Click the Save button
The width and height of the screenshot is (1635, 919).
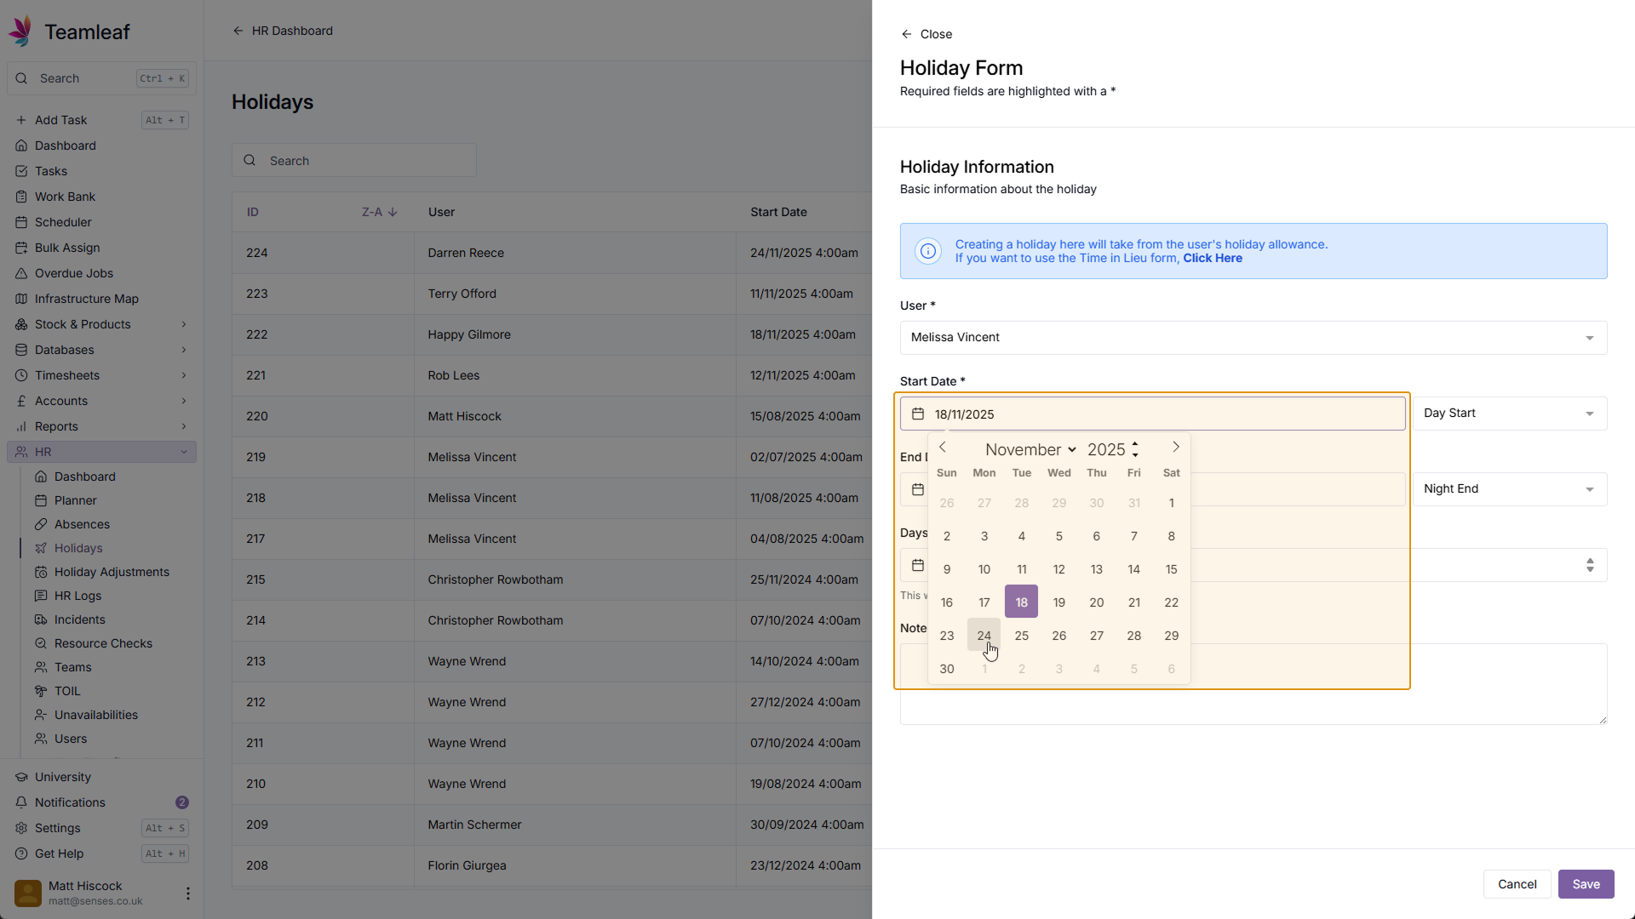pyautogui.click(x=1585, y=884)
